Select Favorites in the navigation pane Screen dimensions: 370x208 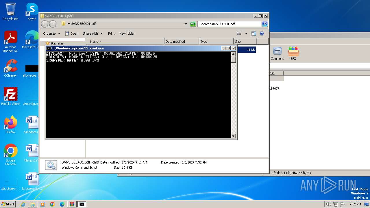coord(58,44)
